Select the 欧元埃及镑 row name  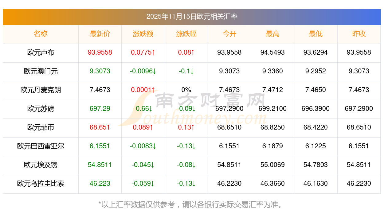pyautogui.click(x=41, y=165)
